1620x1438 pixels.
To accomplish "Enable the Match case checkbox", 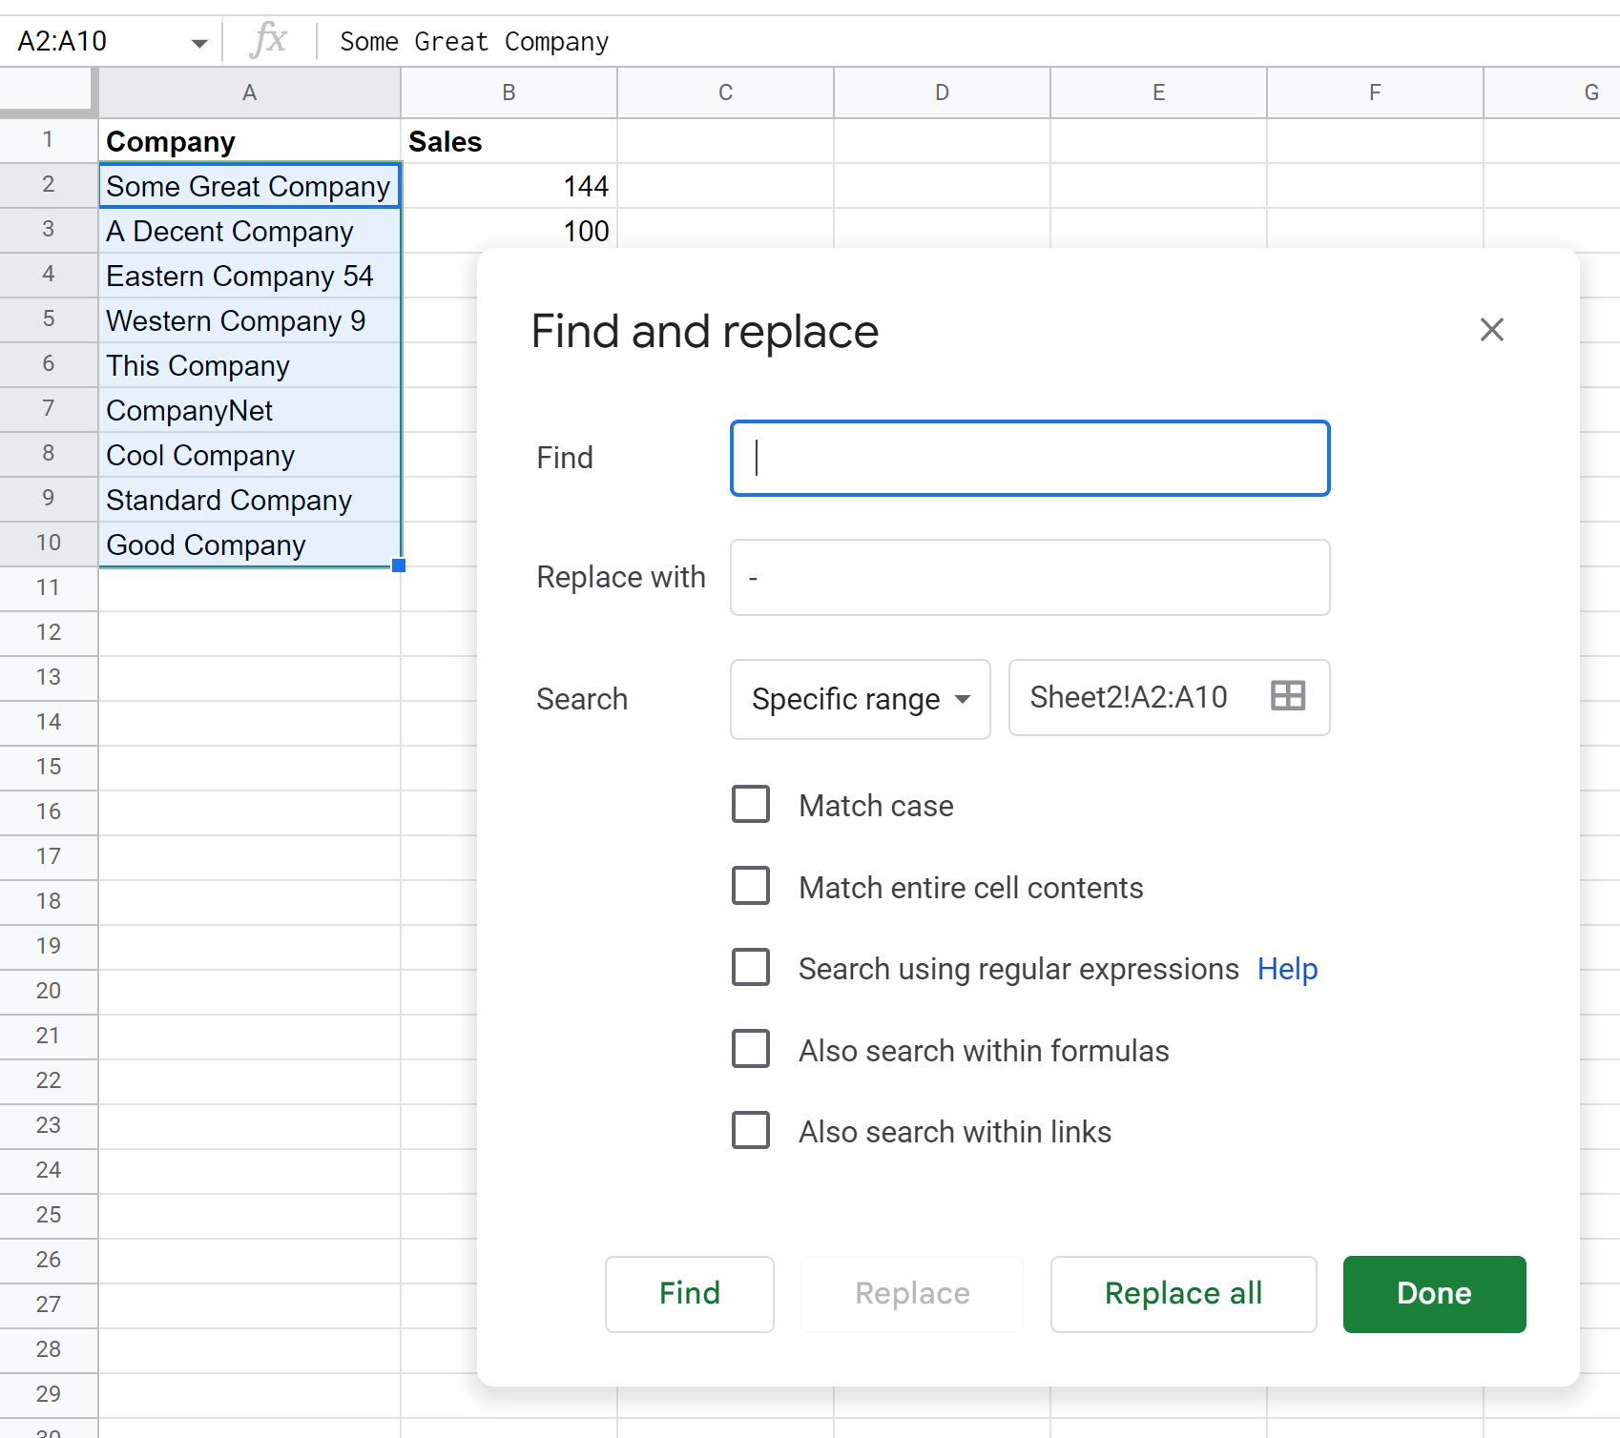I will pyautogui.click(x=751, y=805).
